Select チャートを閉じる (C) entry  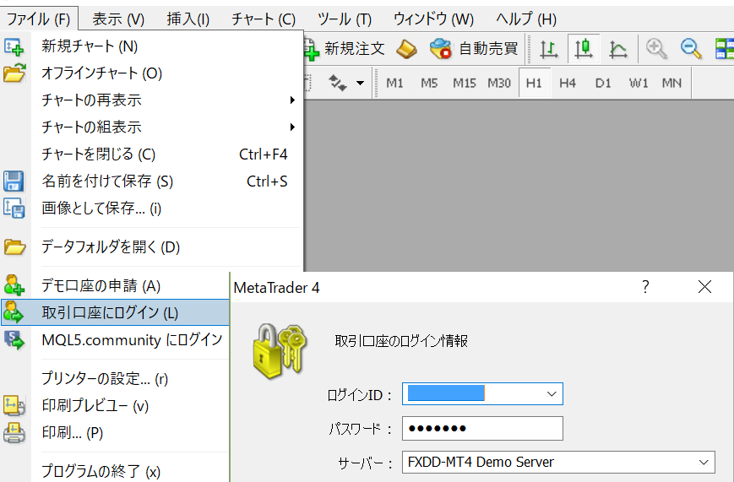click(152, 154)
